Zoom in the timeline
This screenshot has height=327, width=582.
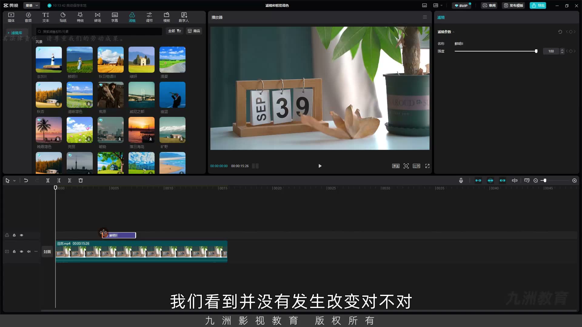574,180
